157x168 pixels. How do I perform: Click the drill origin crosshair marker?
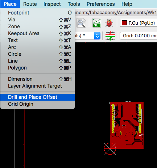pyautogui.click(x=110, y=148)
